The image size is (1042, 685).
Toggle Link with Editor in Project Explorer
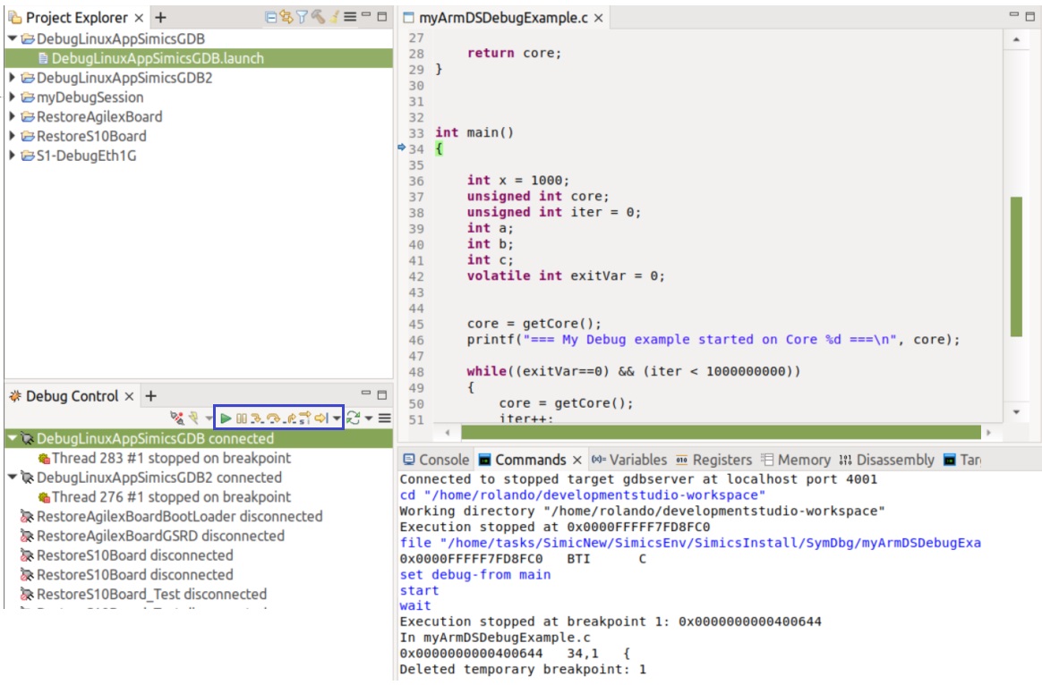(286, 17)
